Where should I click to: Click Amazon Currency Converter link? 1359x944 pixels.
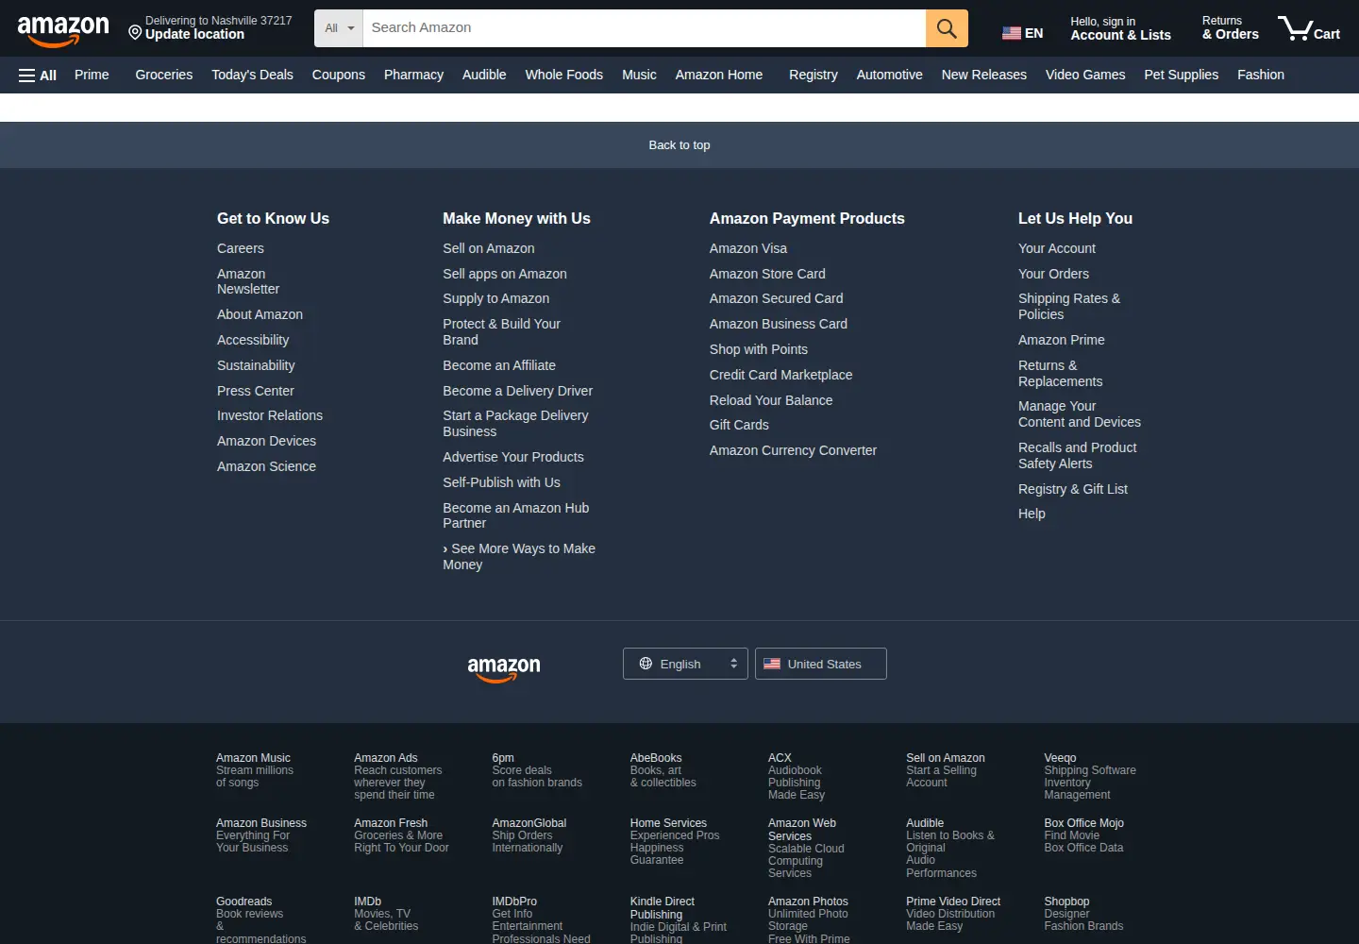(x=793, y=450)
